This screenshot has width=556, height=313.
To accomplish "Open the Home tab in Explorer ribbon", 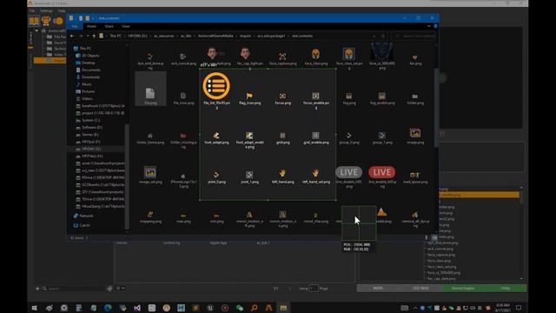I will coord(91,26).
